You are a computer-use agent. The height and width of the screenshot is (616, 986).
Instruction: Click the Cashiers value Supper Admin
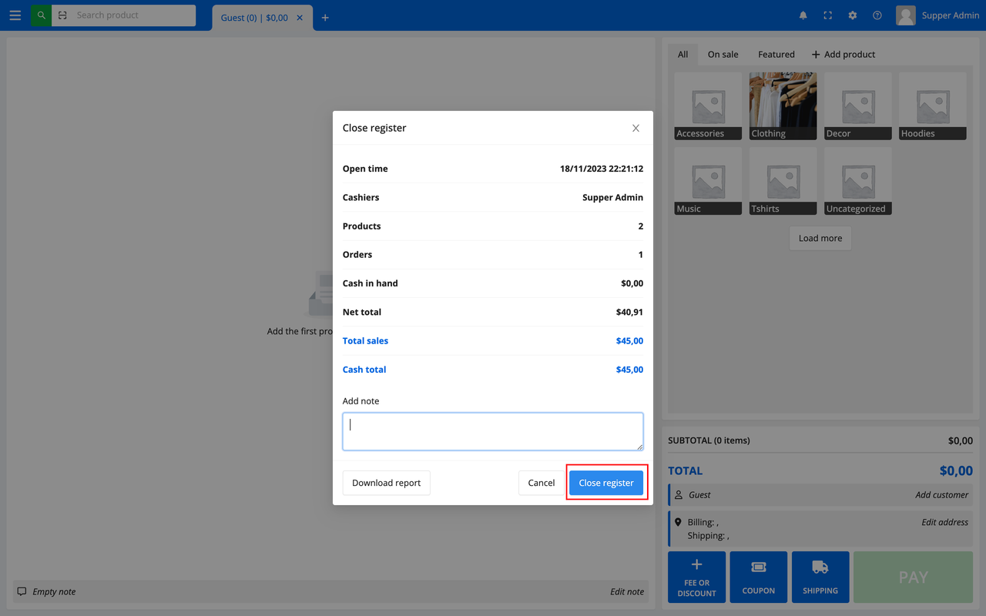pos(612,197)
